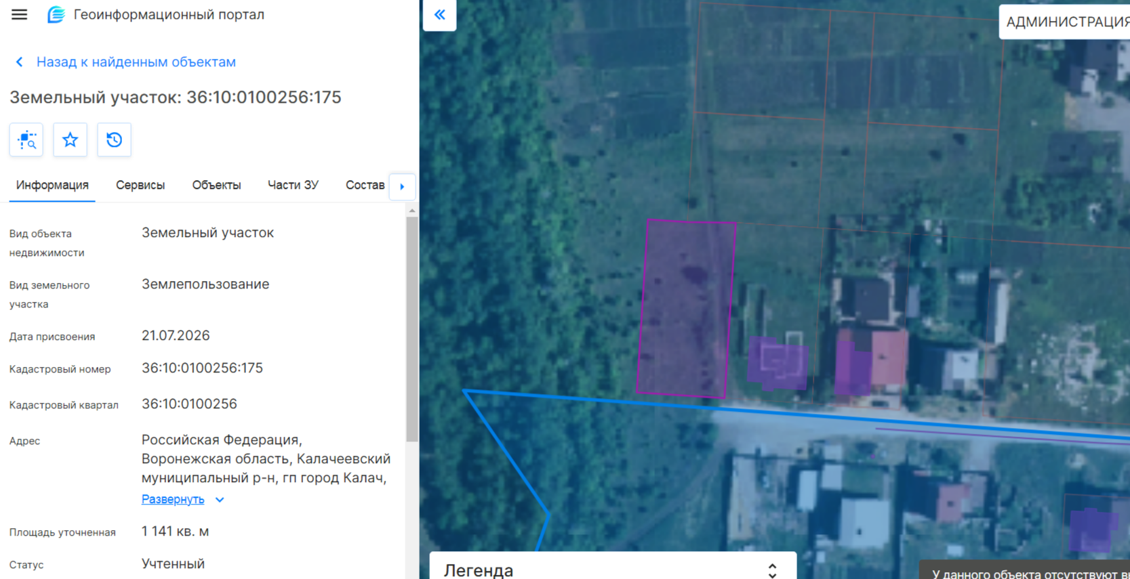
Task: Collapse the side panel with double chevron
Action: tap(439, 15)
